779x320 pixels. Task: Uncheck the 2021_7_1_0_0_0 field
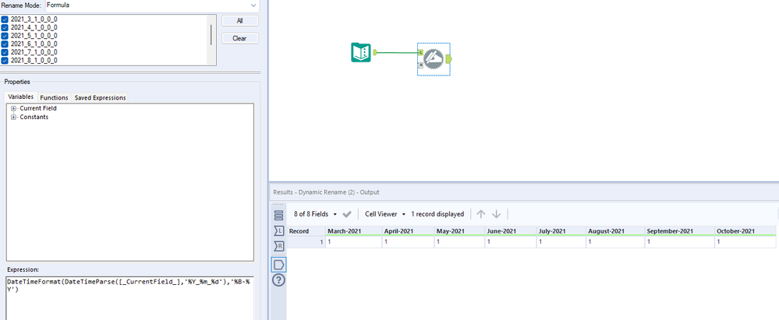click(5, 52)
